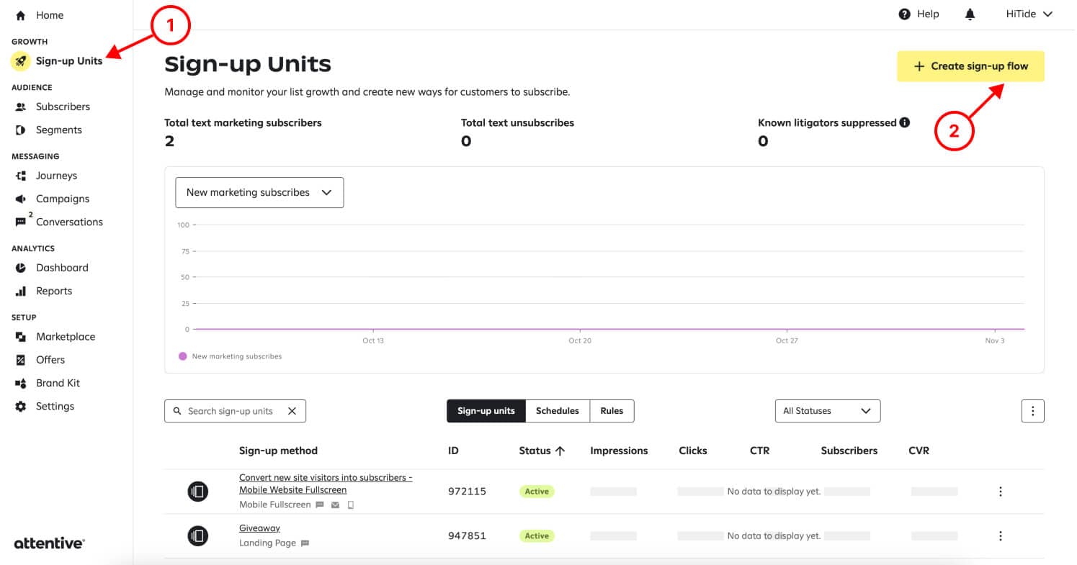Open the three-dot menu for unit 972115
This screenshot has width=1077, height=565.
pos(1000,492)
